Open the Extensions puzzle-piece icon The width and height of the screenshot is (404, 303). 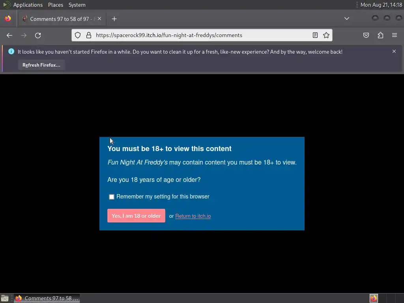tap(380, 35)
